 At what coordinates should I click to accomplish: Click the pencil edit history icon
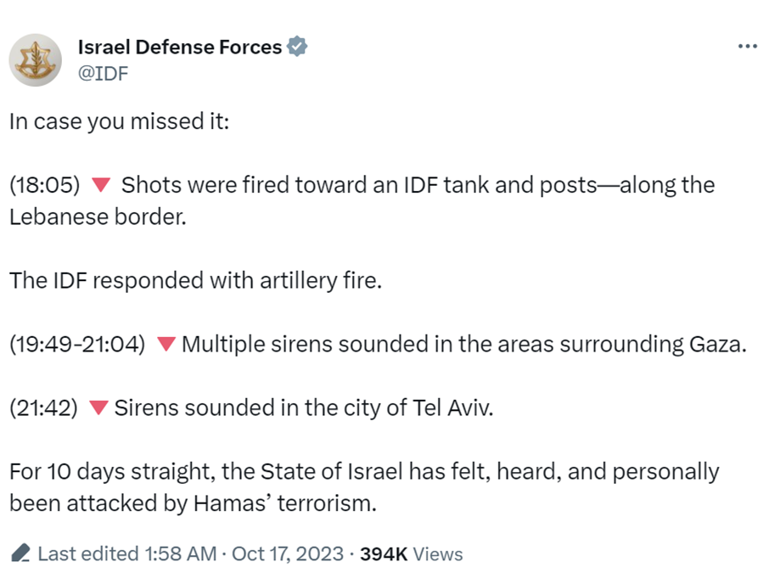20,553
